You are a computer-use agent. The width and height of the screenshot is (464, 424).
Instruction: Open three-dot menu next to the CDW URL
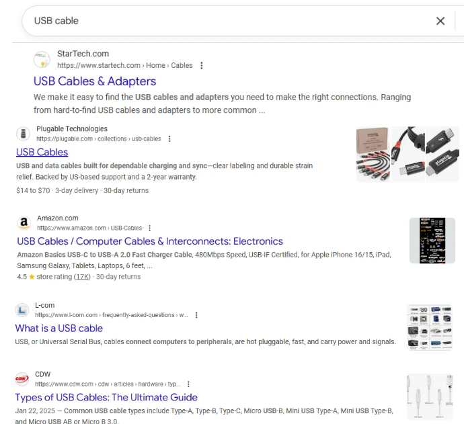pyautogui.click(x=188, y=384)
